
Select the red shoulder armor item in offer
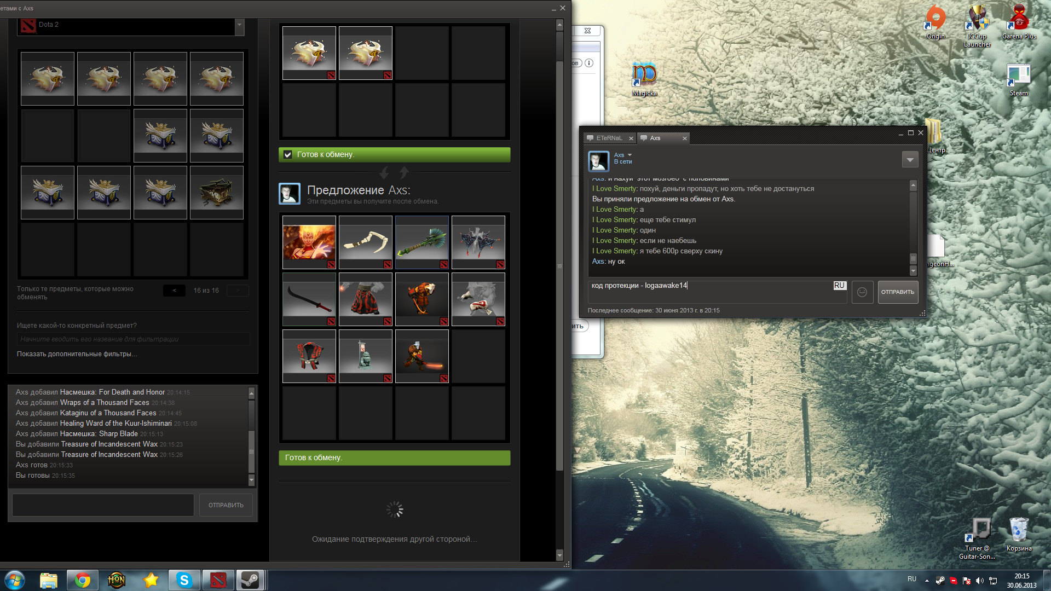309,356
